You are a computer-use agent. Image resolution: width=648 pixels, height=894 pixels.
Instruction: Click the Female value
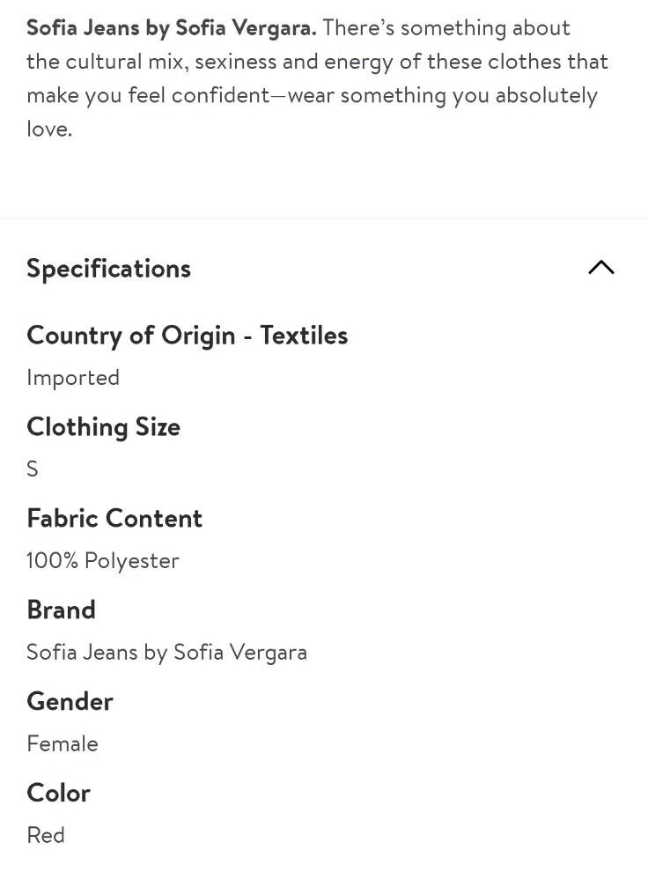click(63, 744)
